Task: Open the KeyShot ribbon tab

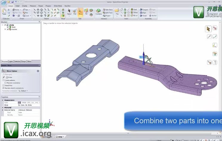Action: [67, 6]
